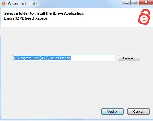
Task: Click the 'C:' drive letter in path
Action: [x=16, y=58]
